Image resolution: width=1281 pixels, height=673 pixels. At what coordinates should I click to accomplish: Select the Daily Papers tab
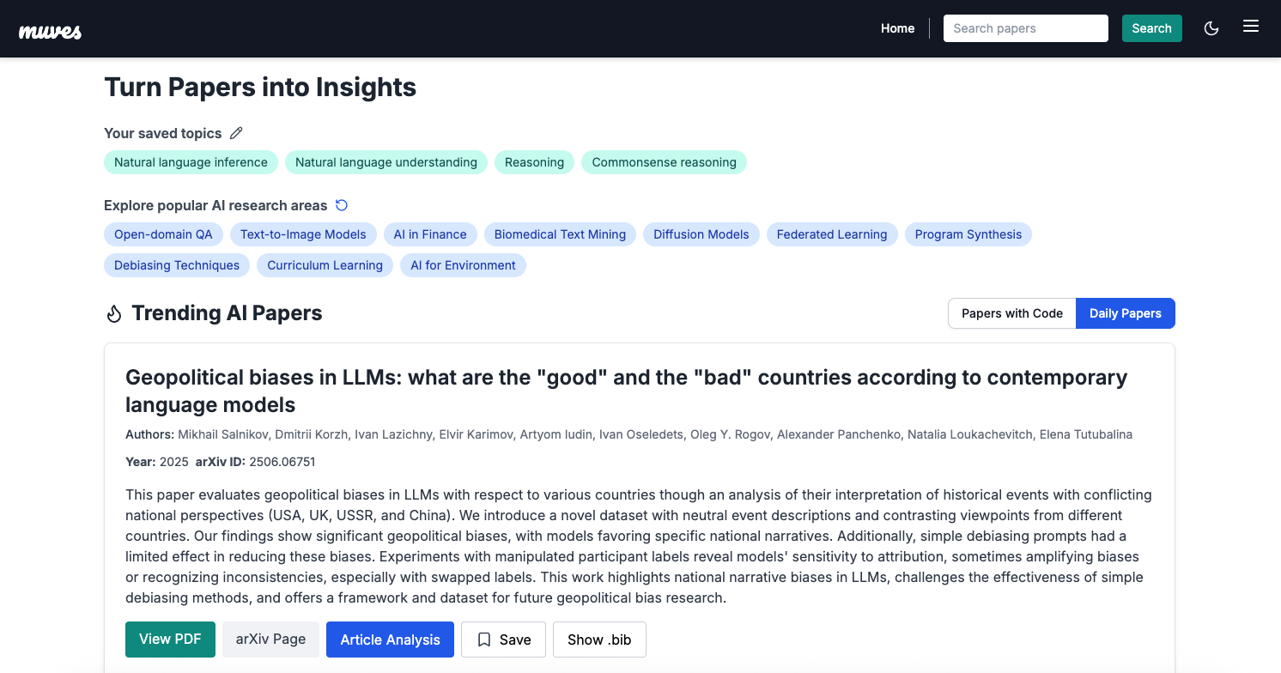click(x=1125, y=313)
